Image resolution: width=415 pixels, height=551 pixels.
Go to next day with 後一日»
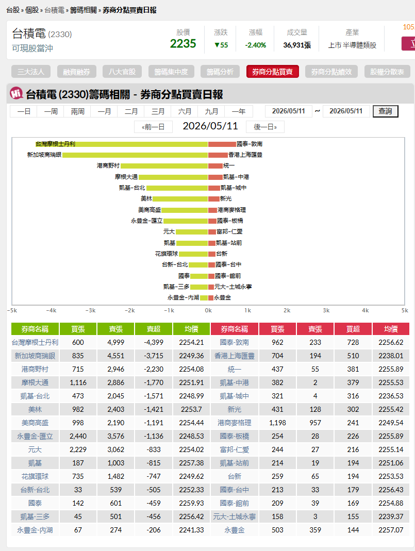[x=265, y=127]
